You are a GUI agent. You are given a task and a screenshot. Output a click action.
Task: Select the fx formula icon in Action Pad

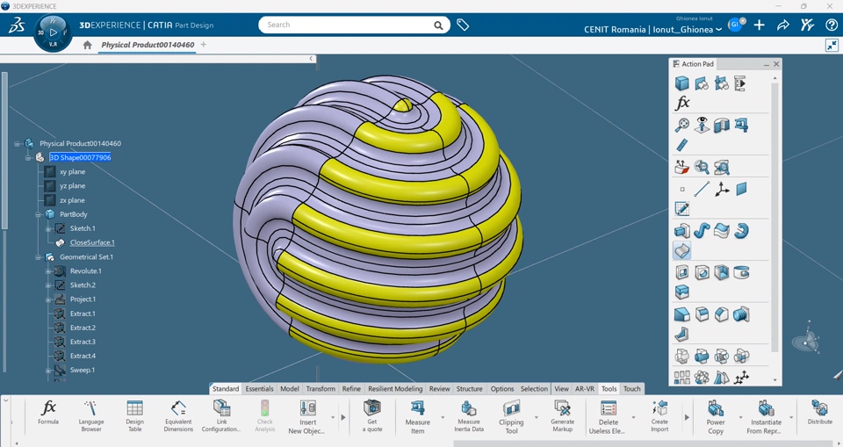[682, 103]
